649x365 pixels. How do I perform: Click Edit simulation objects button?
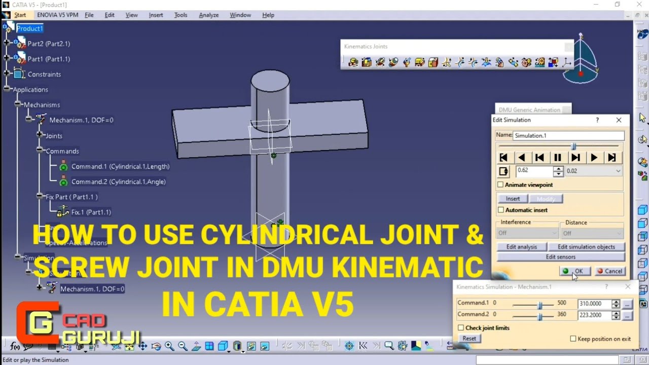tap(586, 247)
